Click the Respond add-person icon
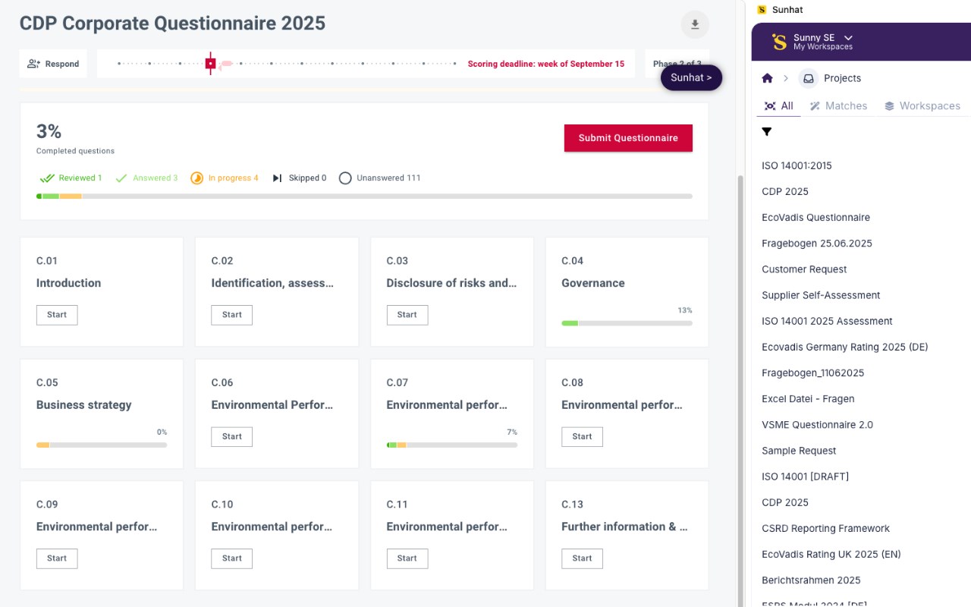 (33, 64)
